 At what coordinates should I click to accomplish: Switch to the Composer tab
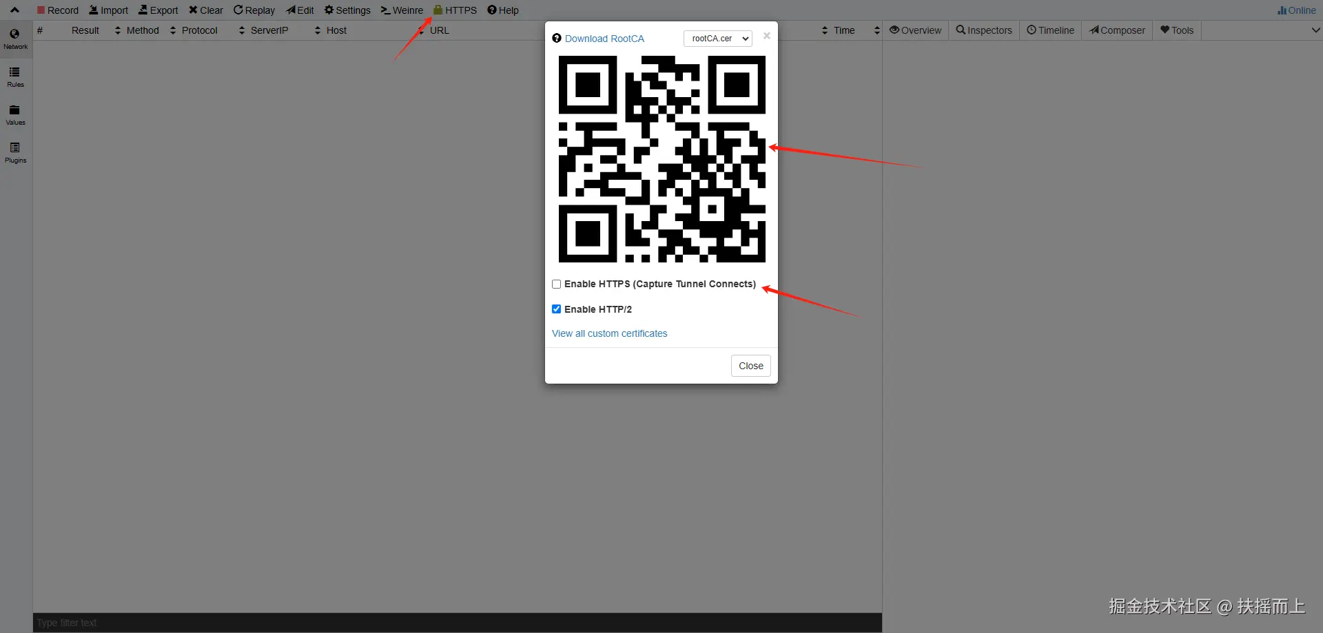1117,30
